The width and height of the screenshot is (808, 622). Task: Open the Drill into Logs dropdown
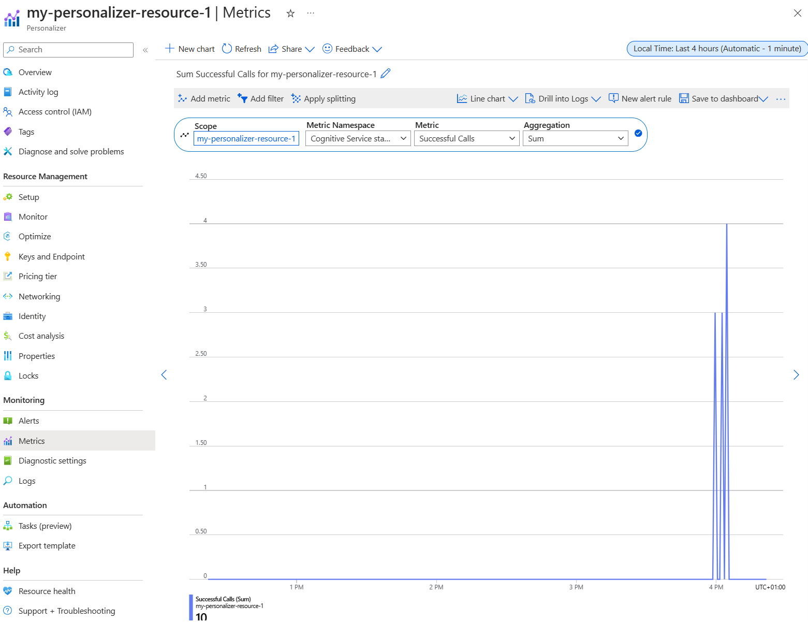coord(563,98)
